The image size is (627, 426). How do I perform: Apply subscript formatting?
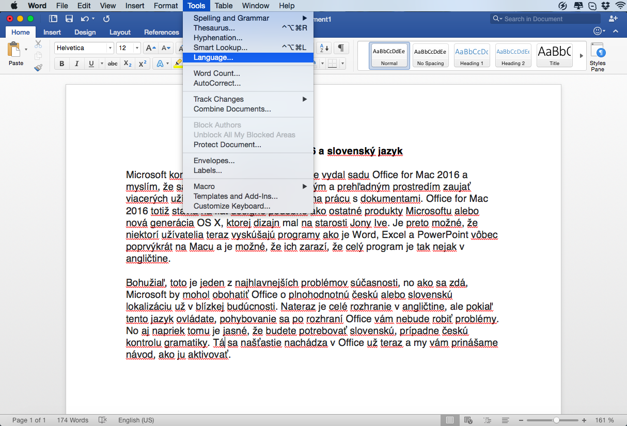(x=128, y=64)
